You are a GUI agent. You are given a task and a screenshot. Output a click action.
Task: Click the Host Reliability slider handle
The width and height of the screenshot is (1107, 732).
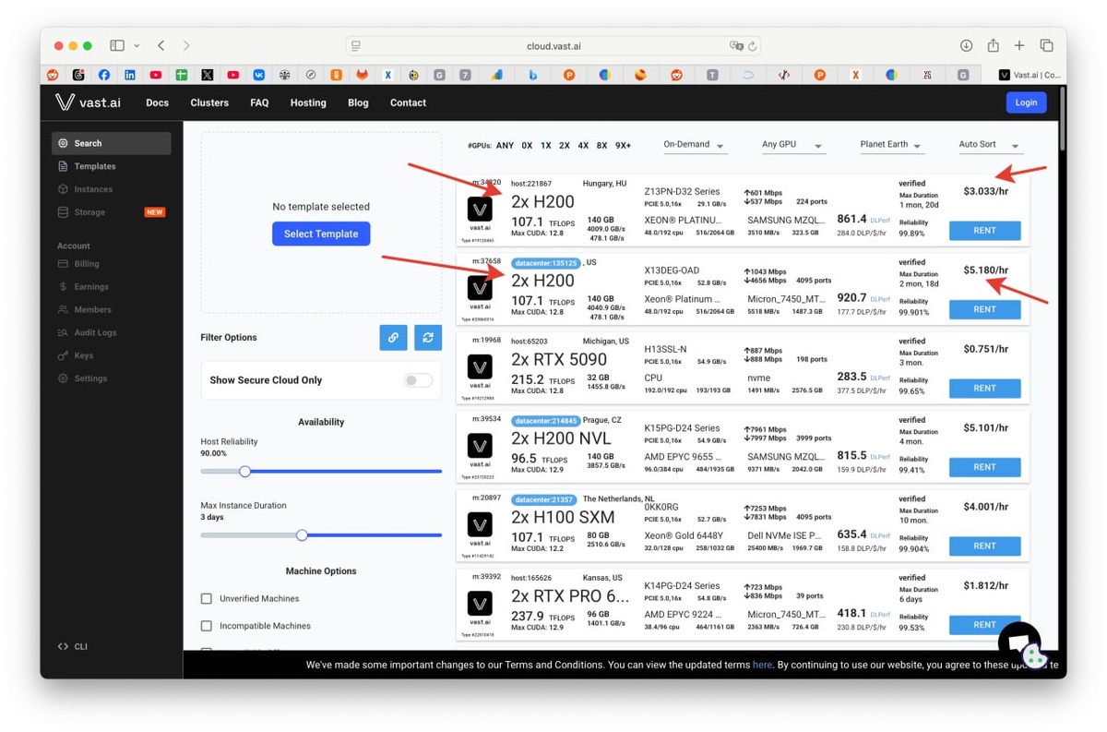[x=244, y=472]
